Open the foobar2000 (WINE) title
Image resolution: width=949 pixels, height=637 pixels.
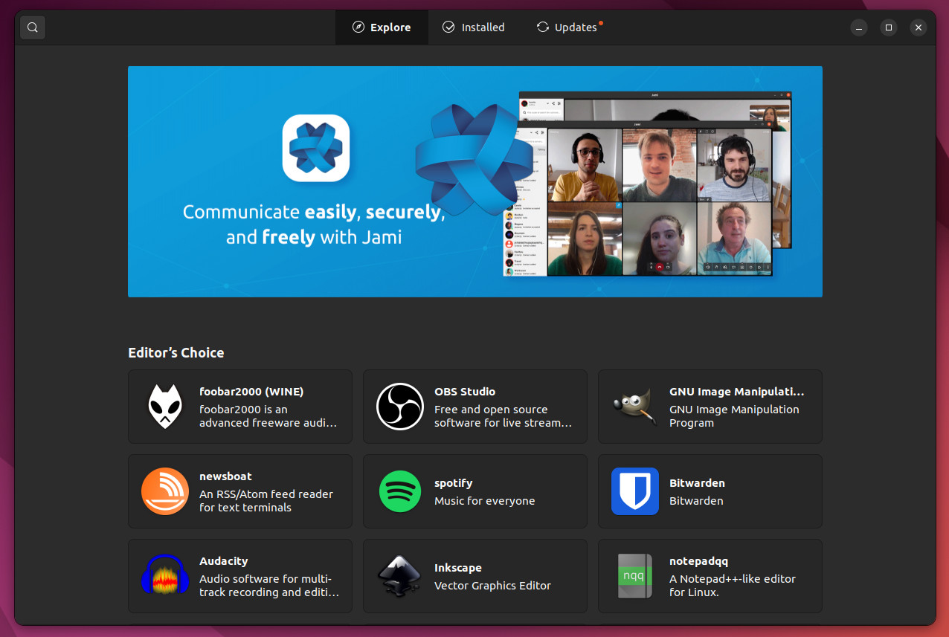(x=251, y=392)
